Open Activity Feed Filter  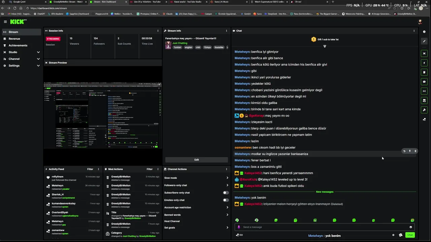click(90, 169)
